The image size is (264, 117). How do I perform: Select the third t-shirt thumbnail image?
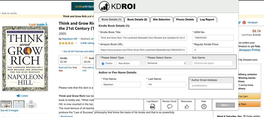point(31,104)
